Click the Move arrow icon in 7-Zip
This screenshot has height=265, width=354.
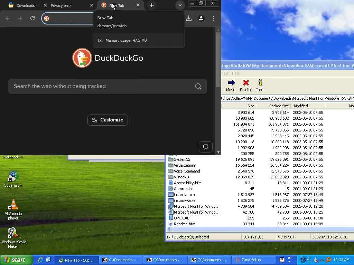tap(231, 83)
